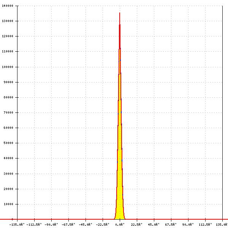Viewport: 228px width, 228px height.
Task: Click the 0.0° x-axis label
Action: [120, 224]
